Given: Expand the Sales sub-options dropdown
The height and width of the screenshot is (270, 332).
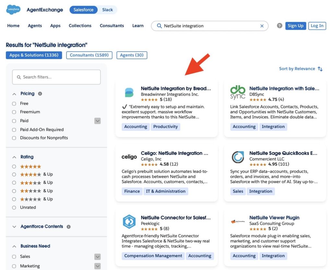Looking at the screenshot, I should [97, 257].
